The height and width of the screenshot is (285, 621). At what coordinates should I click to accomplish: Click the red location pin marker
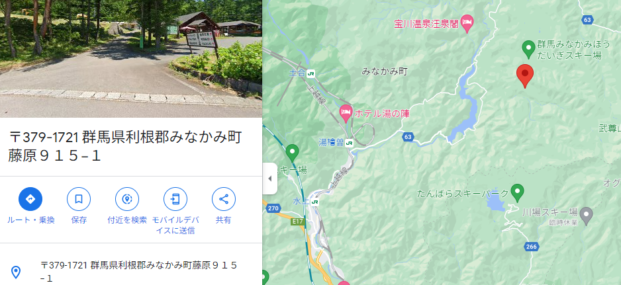click(525, 76)
